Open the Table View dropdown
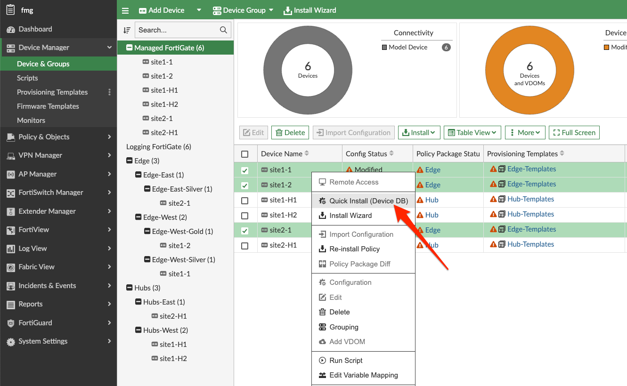 tap(472, 133)
